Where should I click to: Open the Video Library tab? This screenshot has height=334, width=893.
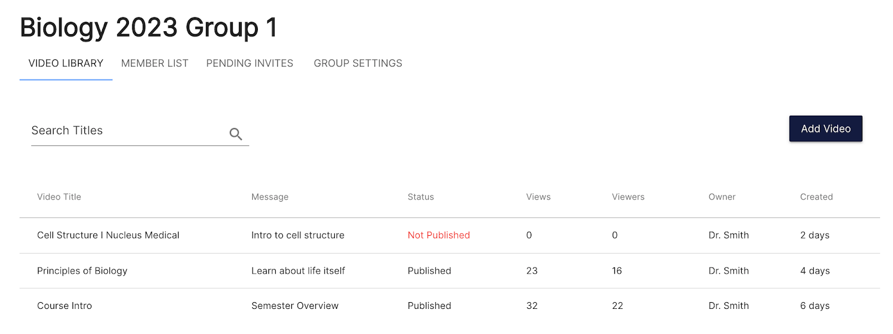[x=66, y=64]
